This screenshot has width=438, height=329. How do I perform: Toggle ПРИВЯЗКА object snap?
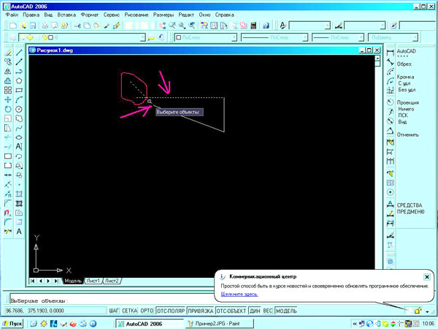coord(199,311)
